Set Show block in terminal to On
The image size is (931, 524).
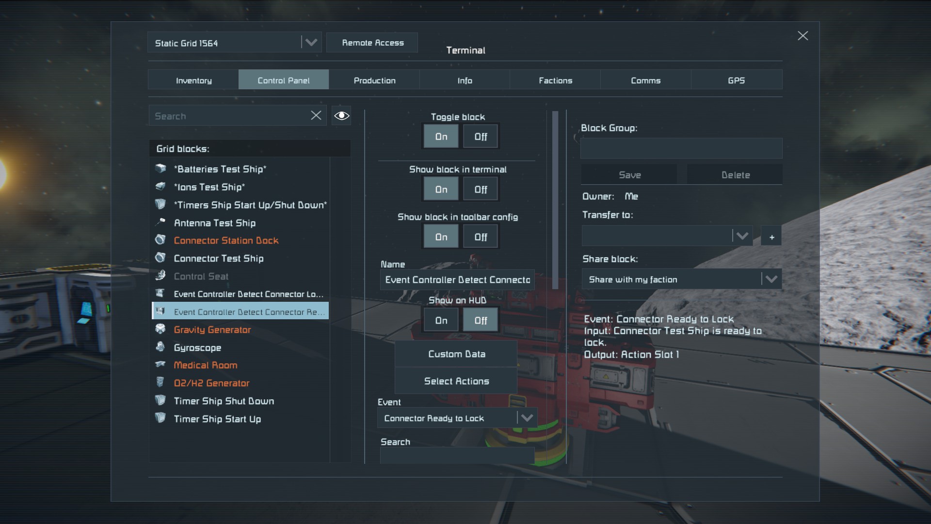click(441, 189)
